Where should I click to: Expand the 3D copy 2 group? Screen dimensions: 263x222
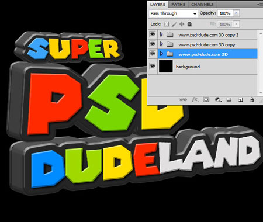click(161, 34)
